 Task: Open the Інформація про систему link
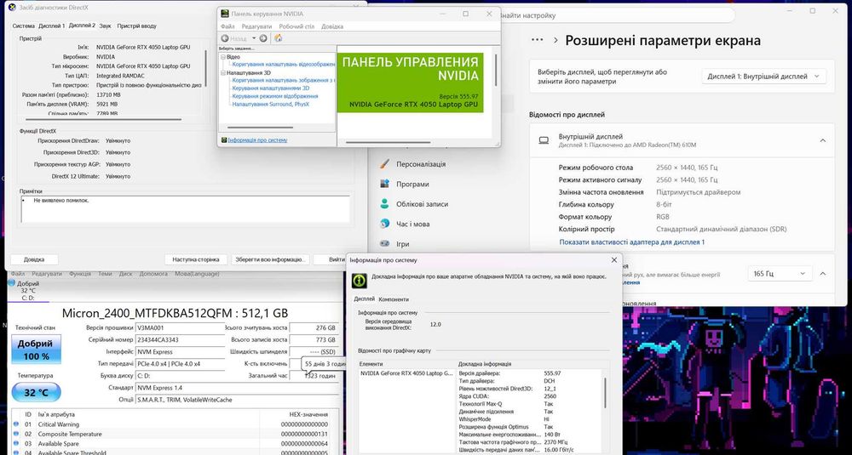point(257,140)
